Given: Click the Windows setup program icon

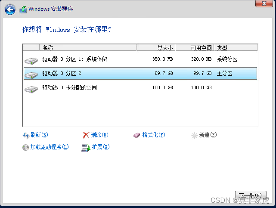Looking at the screenshot, I should pyautogui.click(x=23, y=9).
